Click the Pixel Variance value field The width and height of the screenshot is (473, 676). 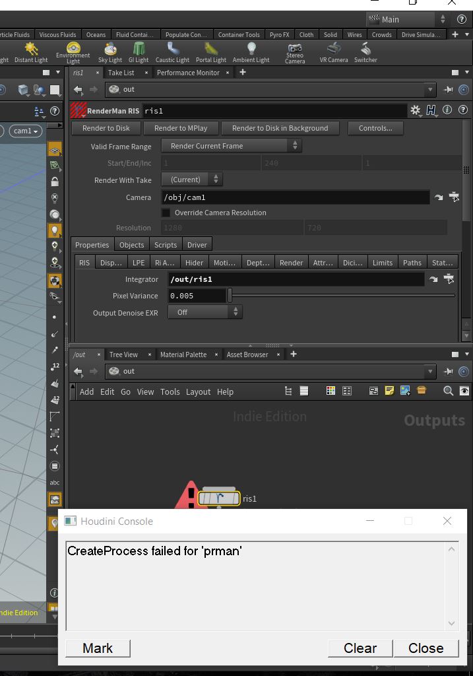tap(197, 296)
